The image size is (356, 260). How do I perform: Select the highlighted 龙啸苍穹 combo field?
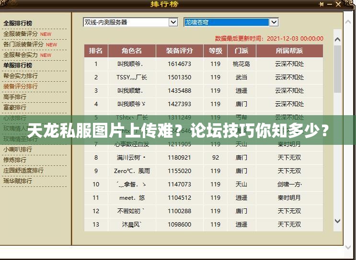tap(231, 22)
